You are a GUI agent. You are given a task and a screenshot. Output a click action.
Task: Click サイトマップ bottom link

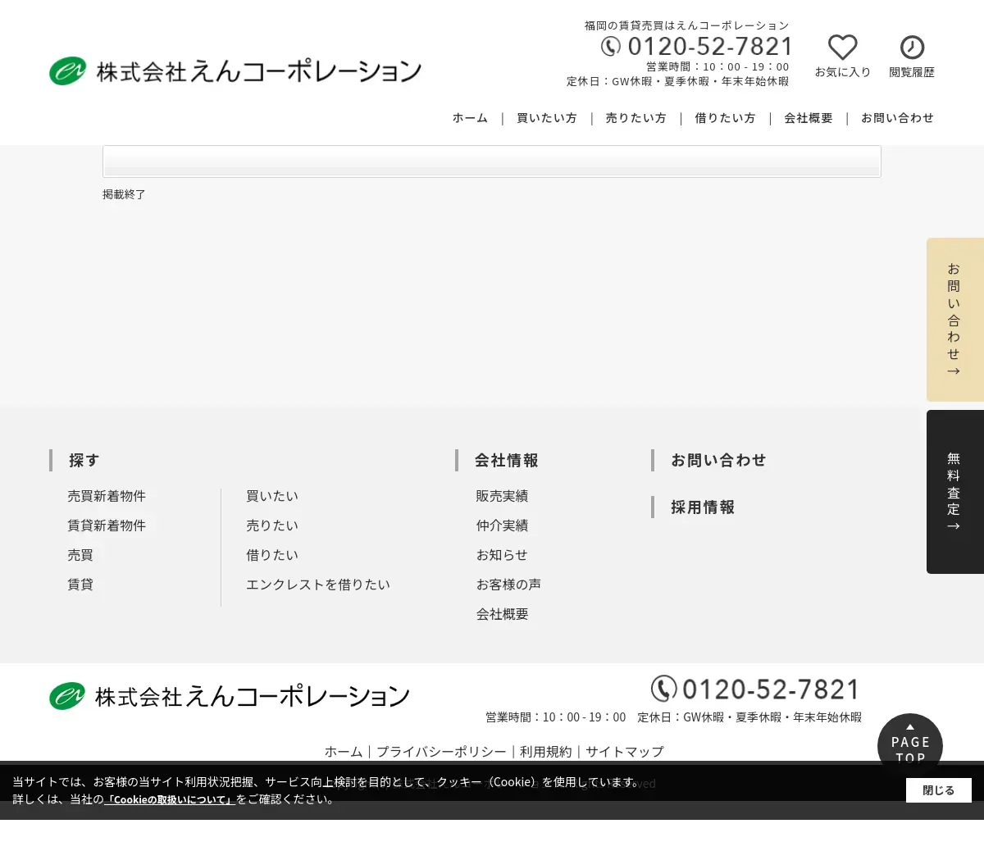click(x=624, y=752)
